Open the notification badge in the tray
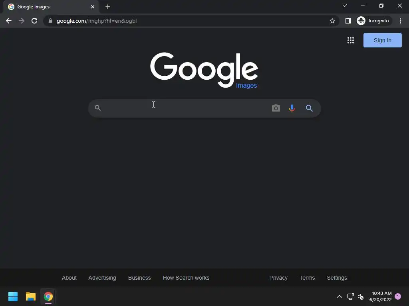 [x=398, y=296]
